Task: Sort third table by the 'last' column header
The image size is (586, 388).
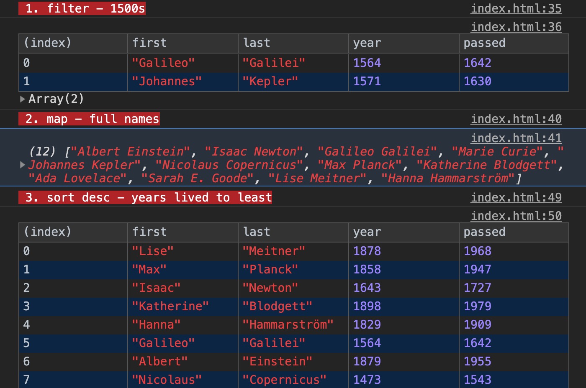Action: [293, 232]
